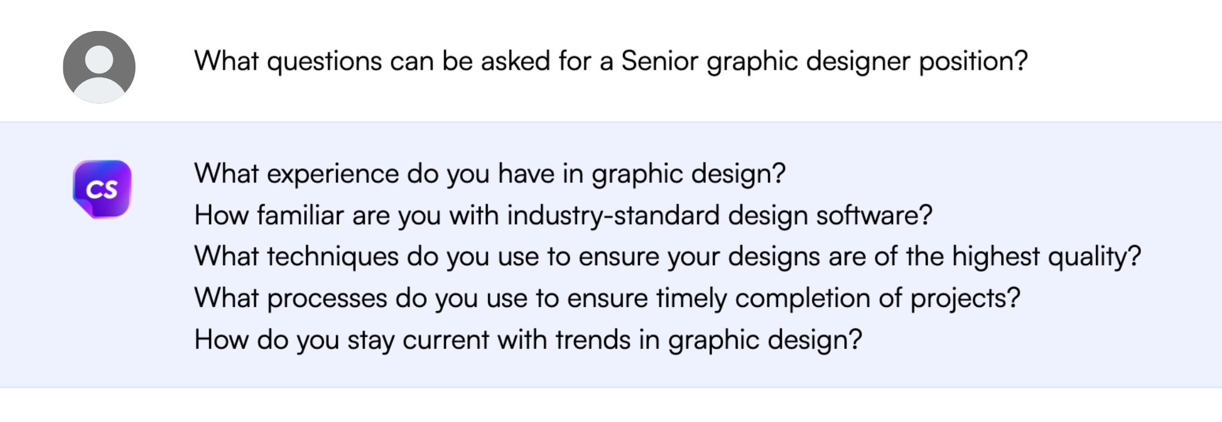The image size is (1222, 422).
Task: Click the word "techniques" in the response
Action: pos(332,256)
